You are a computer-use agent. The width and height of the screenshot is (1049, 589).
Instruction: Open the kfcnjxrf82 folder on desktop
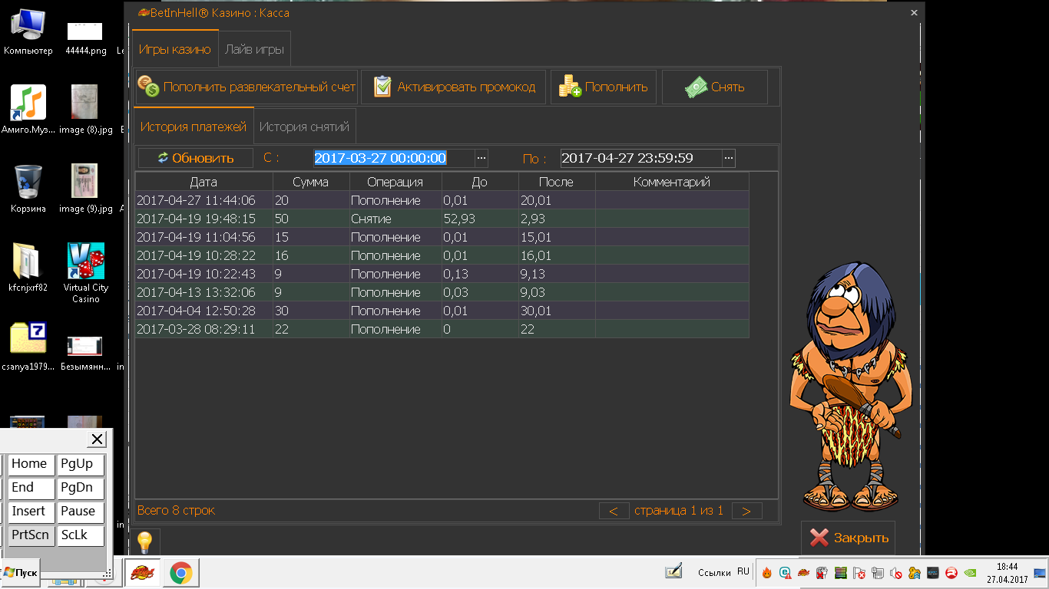click(28, 263)
